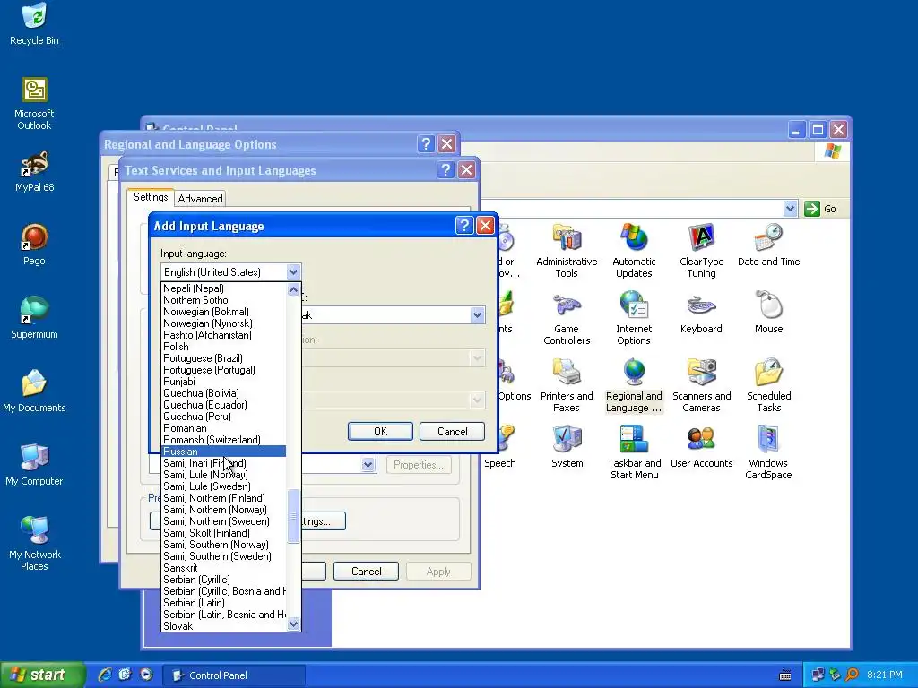Open Control Panel address bar dropdown
The width and height of the screenshot is (918, 688).
(791, 208)
